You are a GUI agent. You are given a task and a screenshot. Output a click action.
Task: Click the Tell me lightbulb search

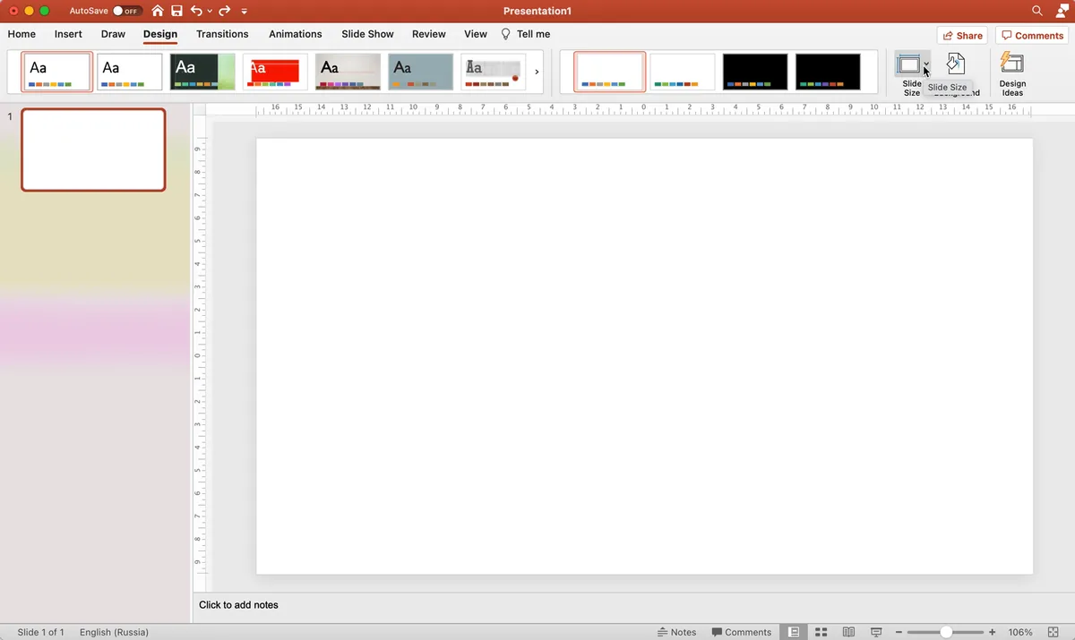(x=525, y=34)
